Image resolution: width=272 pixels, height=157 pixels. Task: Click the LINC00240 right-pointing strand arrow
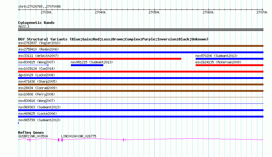point(125,140)
